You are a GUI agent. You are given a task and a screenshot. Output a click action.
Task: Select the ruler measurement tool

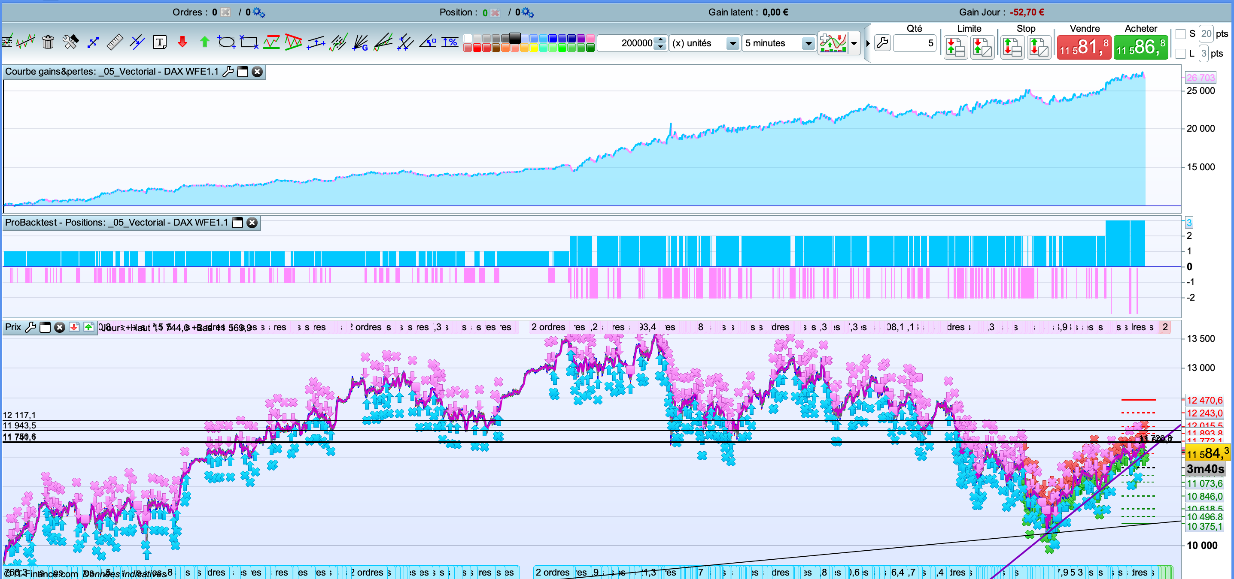115,42
